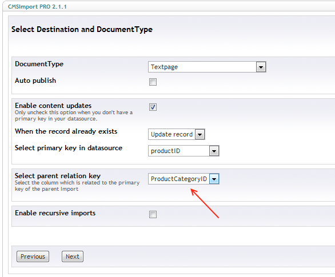Enable the Auto publish checkbox
The width and height of the screenshot is (335, 277).
tap(153, 82)
